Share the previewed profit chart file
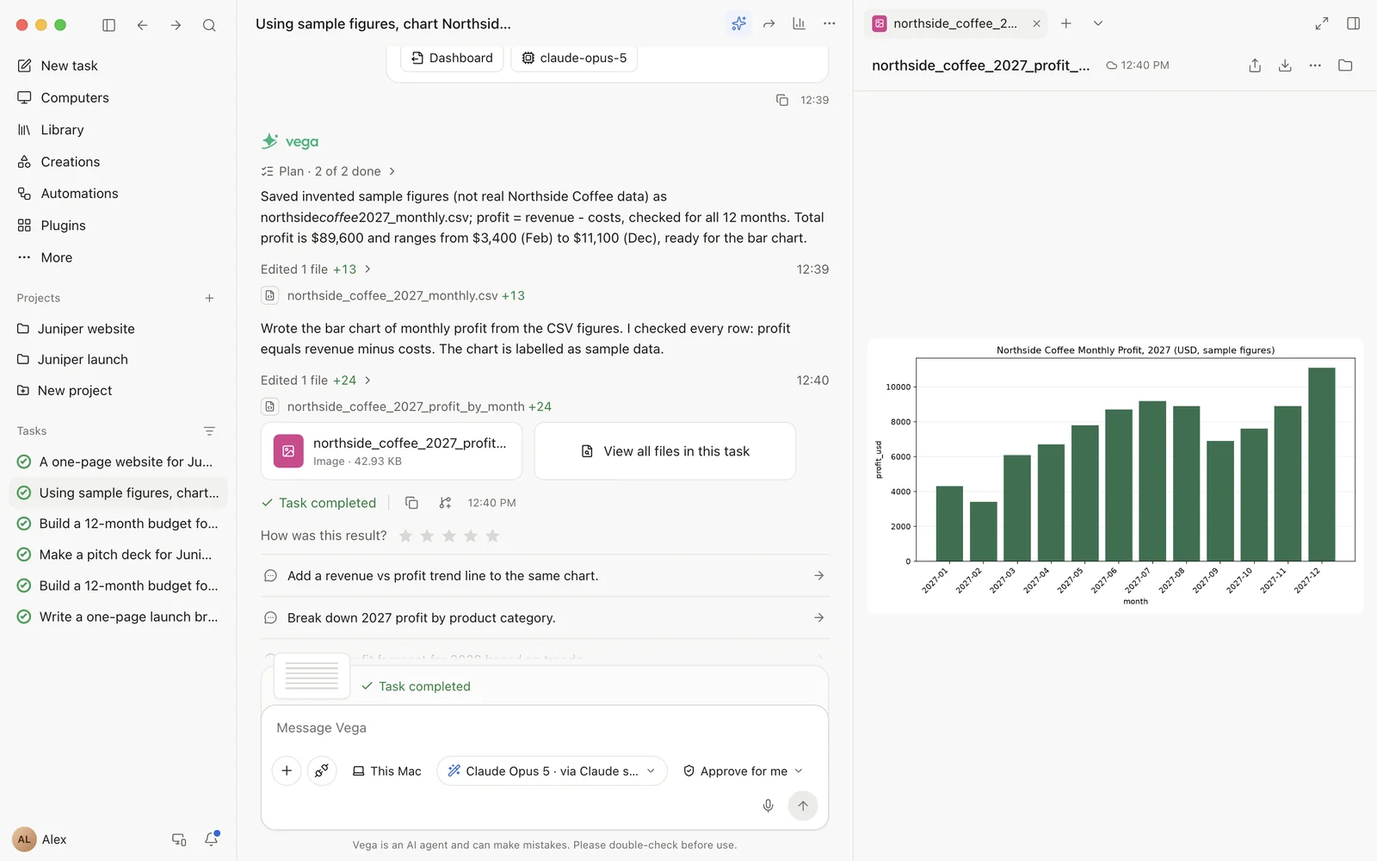 pos(1255,65)
